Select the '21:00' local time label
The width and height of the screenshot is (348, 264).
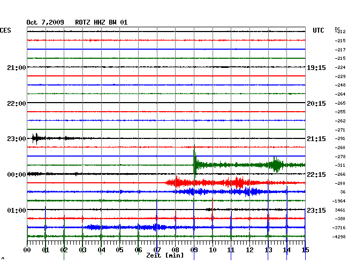pyautogui.click(x=17, y=68)
